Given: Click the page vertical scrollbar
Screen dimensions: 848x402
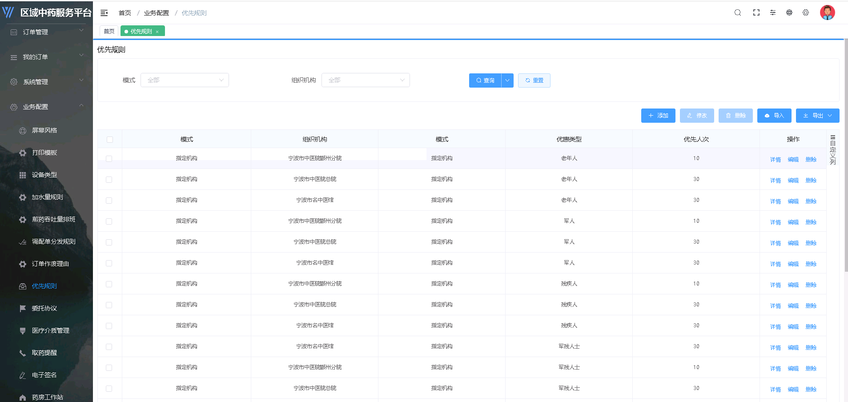Looking at the screenshot, I should (846, 156).
